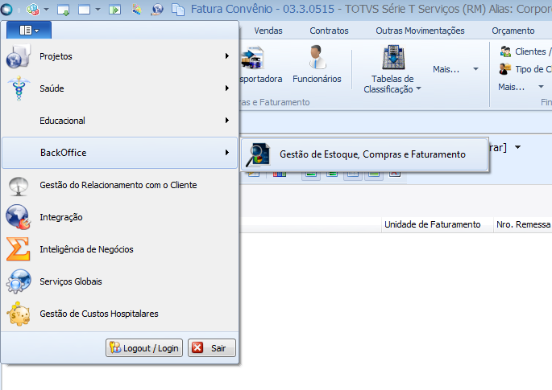Click the Saúde caduceus icon
This screenshot has width=552, height=390.
point(19,88)
